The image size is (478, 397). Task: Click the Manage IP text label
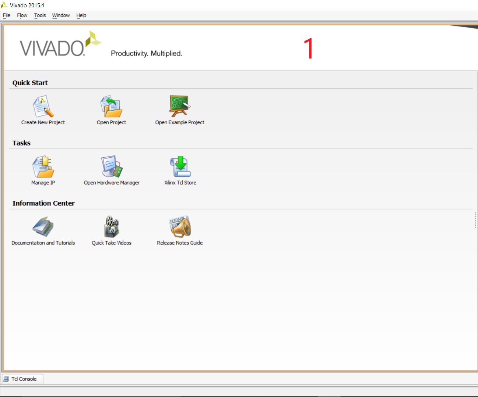coord(43,183)
